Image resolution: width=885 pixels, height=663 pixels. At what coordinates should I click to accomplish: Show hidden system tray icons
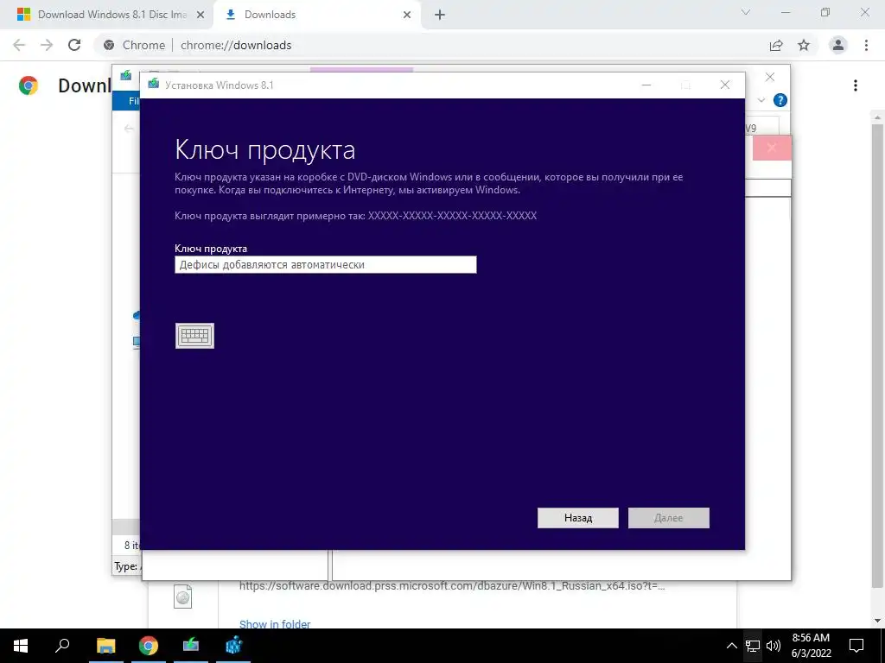[x=731, y=646]
